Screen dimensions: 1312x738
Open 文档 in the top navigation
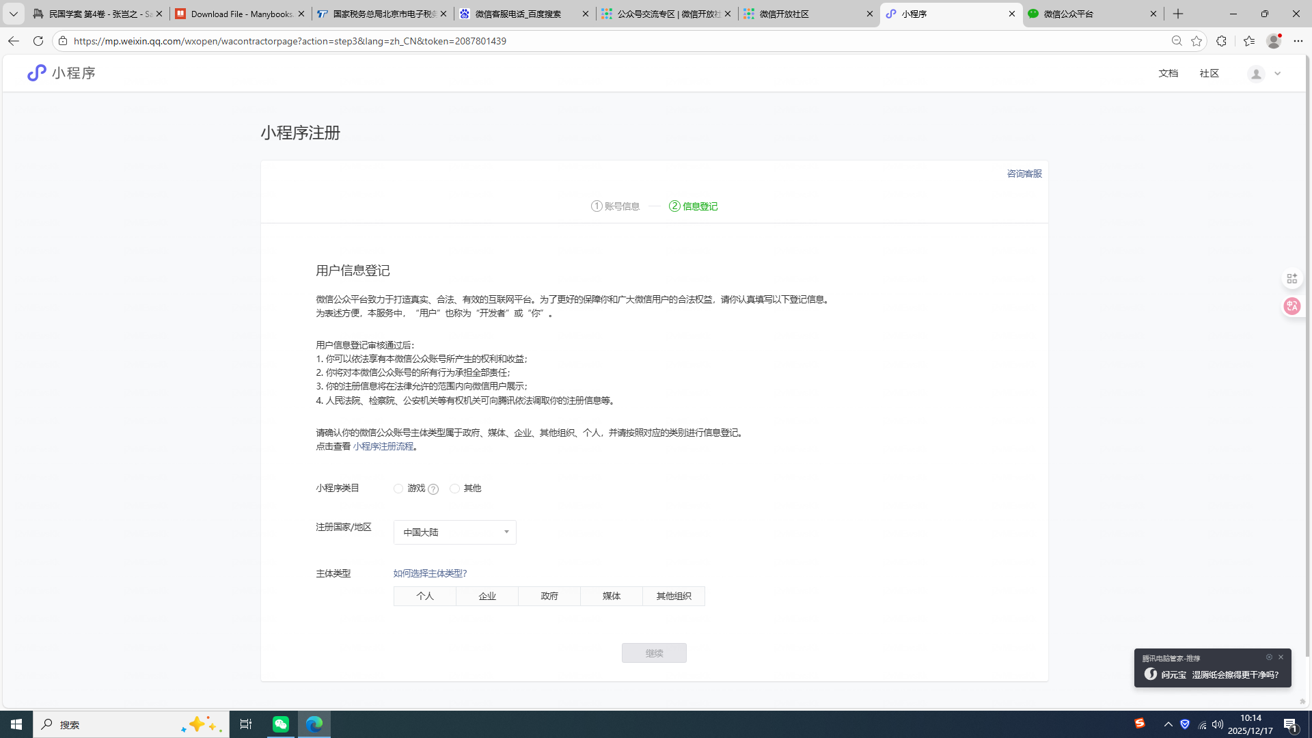coord(1168,73)
